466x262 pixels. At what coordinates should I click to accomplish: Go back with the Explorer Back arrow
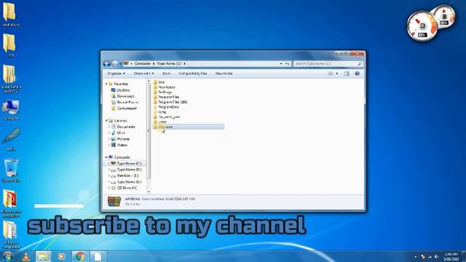click(x=107, y=63)
